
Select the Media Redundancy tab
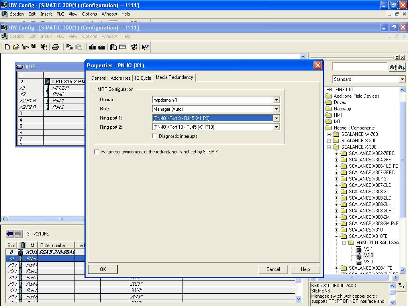(x=175, y=77)
